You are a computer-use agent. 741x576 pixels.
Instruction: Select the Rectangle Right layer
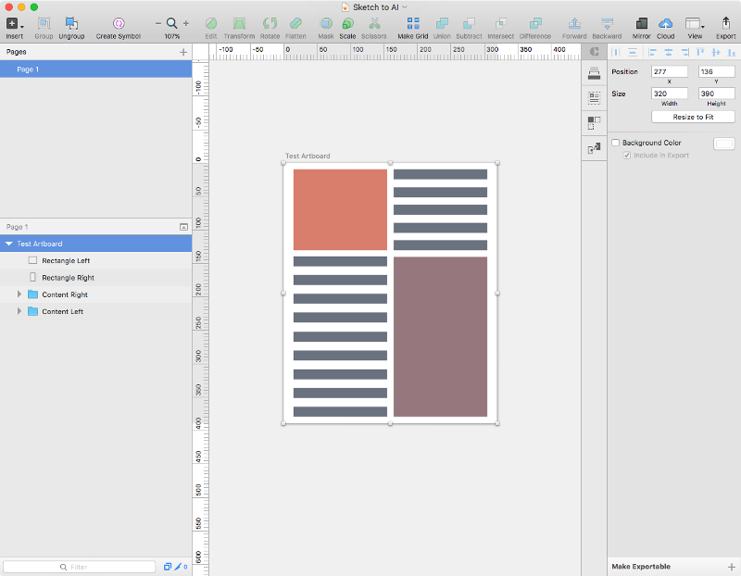pos(96,278)
